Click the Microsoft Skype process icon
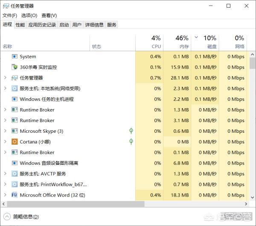The width and height of the screenshot is (256, 226). coord(15,131)
